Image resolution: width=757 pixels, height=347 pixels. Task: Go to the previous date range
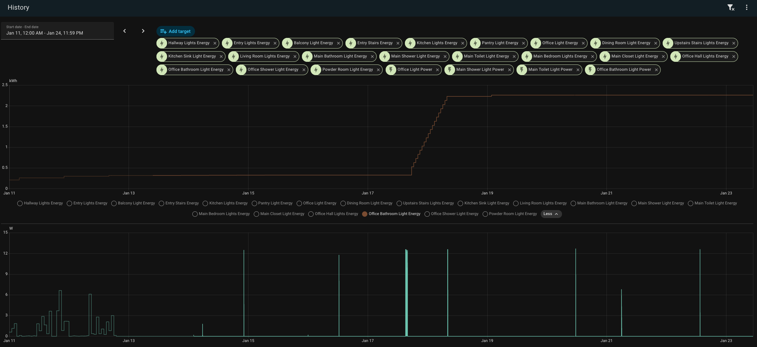click(125, 31)
